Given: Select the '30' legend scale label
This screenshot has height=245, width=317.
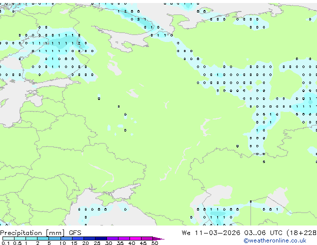Looking at the screenshot, I should click(x=108, y=243).
